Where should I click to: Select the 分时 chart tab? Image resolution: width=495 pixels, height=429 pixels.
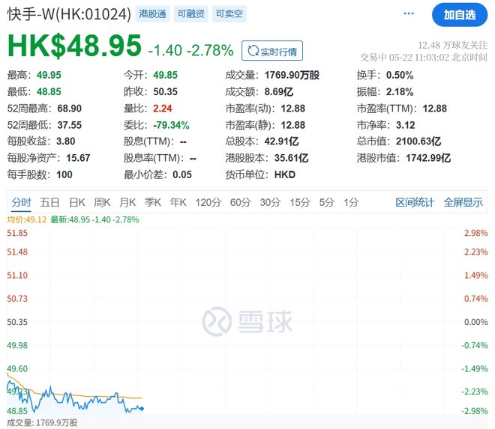[x=21, y=202]
